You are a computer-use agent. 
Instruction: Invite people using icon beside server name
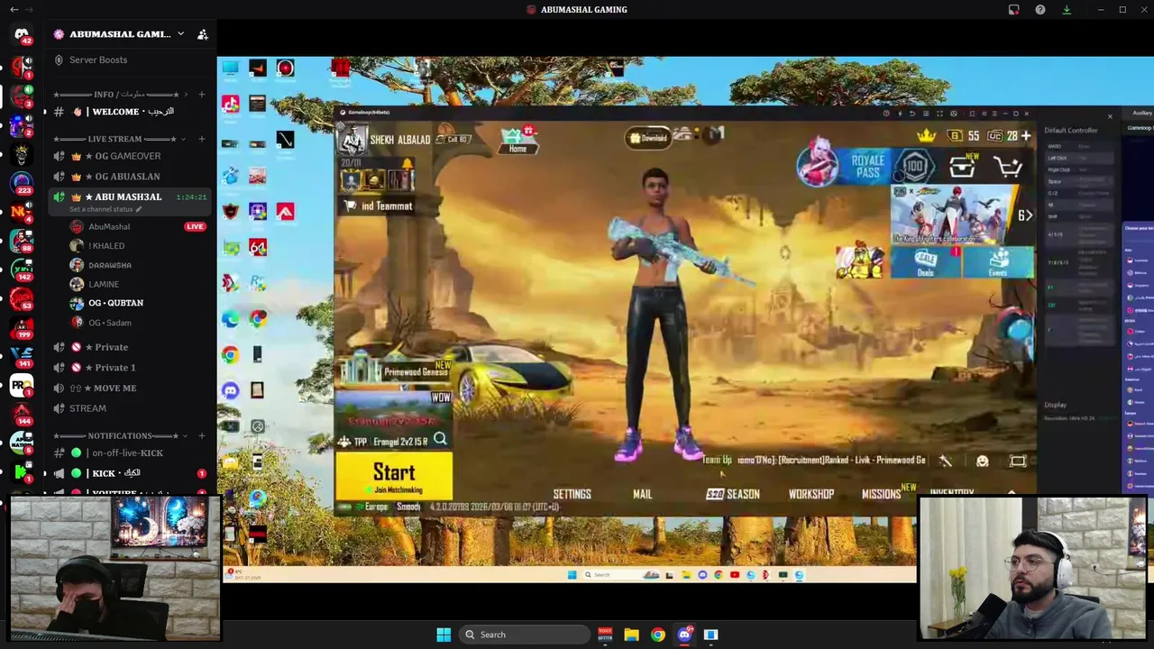click(x=202, y=34)
